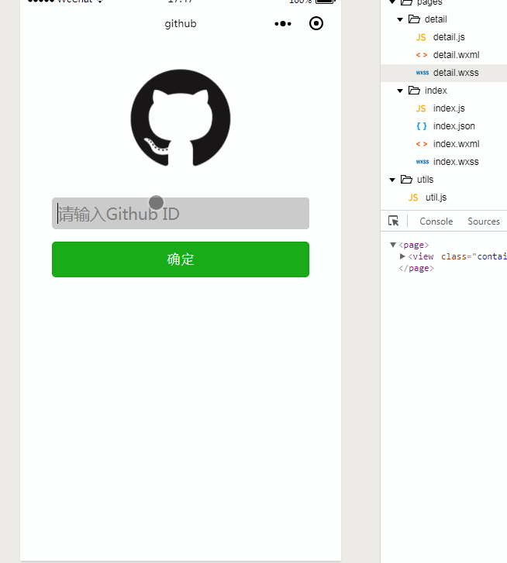Select detail.wxss in file tree
This screenshot has width=507, height=563.
tap(443, 73)
